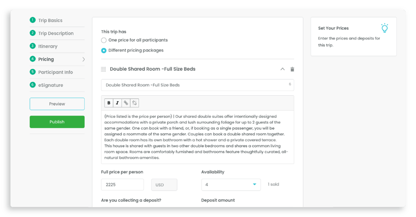Screen dimensions: 416x217
Task: Remove link using the unlink icon
Action: (135, 103)
